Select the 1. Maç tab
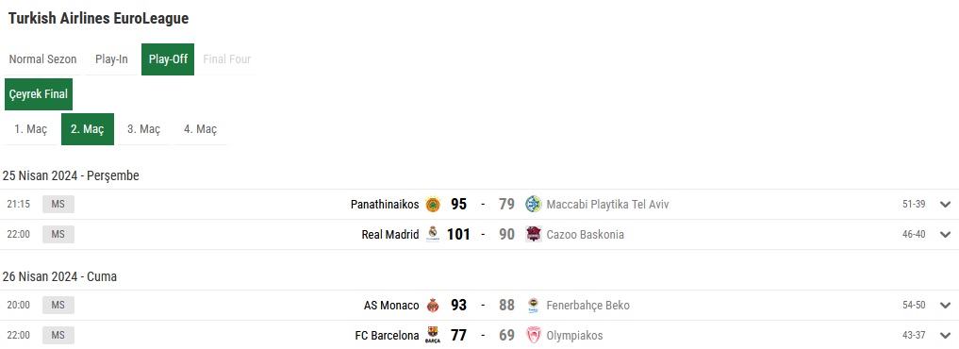 pyautogui.click(x=30, y=129)
